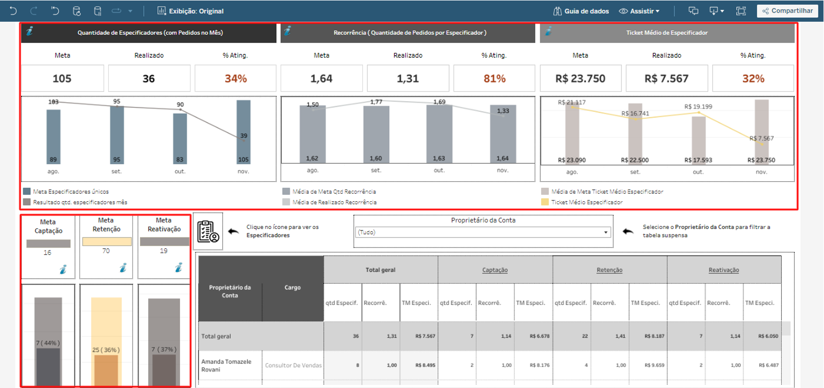
Task: Refresh the data source using the cylinder icon
Action: [x=77, y=11]
